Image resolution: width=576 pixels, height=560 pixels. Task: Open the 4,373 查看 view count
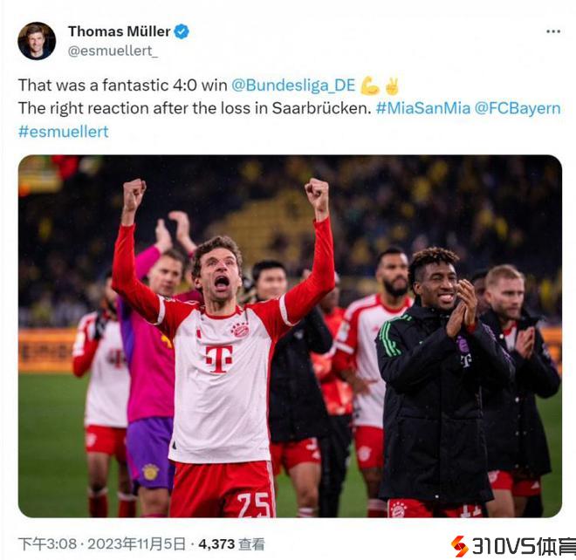(231, 543)
